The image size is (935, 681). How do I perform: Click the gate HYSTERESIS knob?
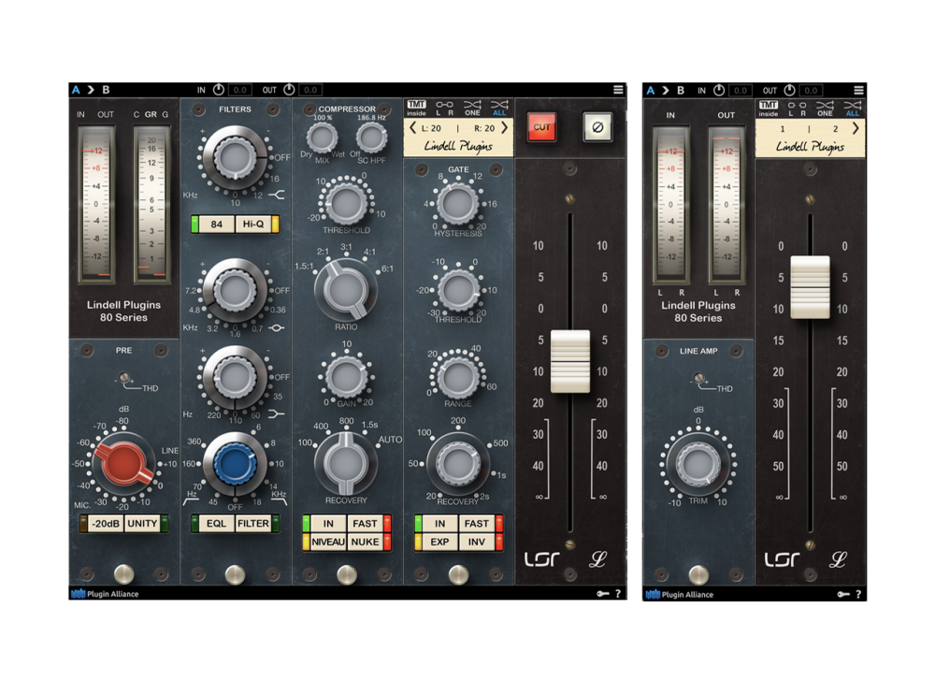tap(458, 203)
